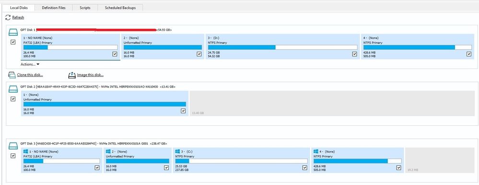This screenshot has height=185, width=479.
Task: Toggle the GPT Disk 1 whole-disk checkbox
Action: (x=13, y=43)
